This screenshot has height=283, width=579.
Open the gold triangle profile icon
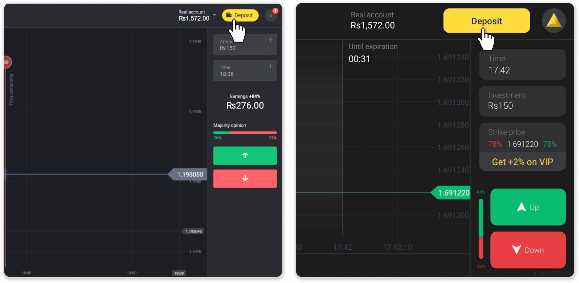click(554, 21)
